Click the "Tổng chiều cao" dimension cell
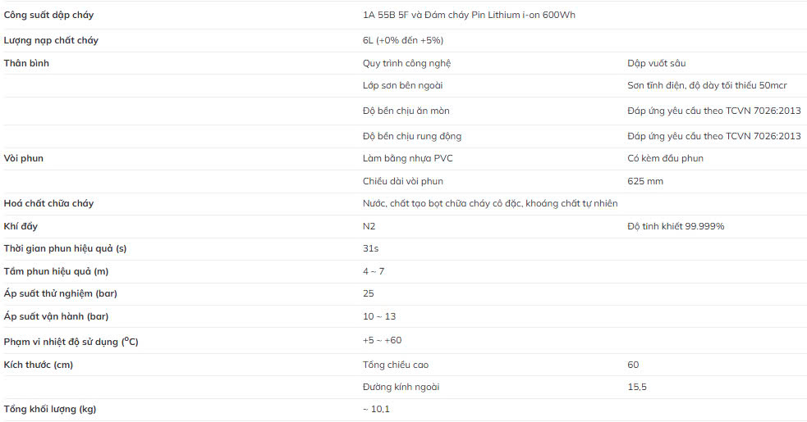 point(395,365)
